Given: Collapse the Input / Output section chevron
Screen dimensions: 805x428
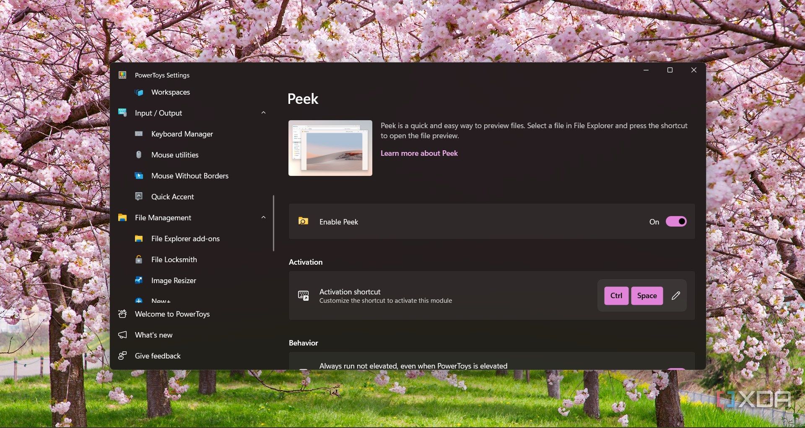Looking at the screenshot, I should pyautogui.click(x=263, y=113).
